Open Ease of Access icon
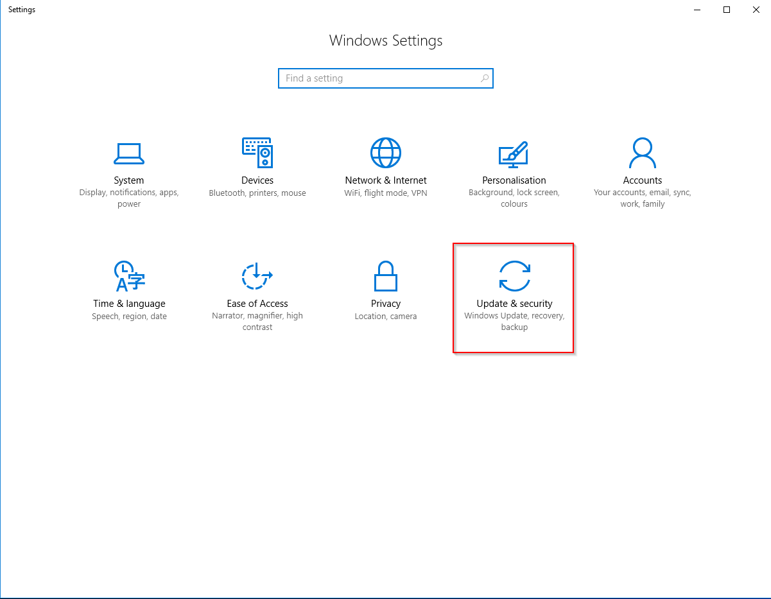Image resolution: width=771 pixels, height=599 pixels. tap(257, 276)
